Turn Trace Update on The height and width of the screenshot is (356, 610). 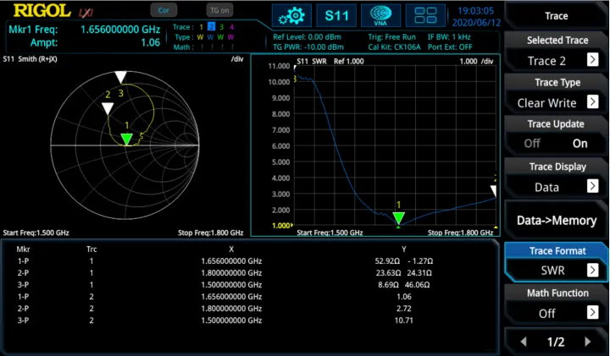click(x=579, y=144)
